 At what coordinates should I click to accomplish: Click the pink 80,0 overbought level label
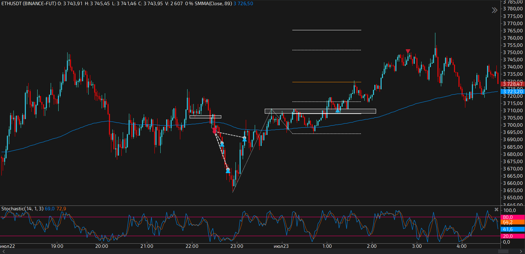pos(508,217)
